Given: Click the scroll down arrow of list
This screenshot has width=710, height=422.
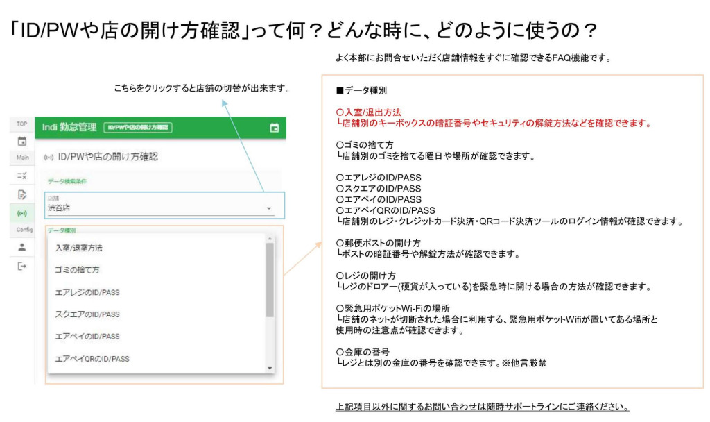Looking at the screenshot, I should 270,369.
